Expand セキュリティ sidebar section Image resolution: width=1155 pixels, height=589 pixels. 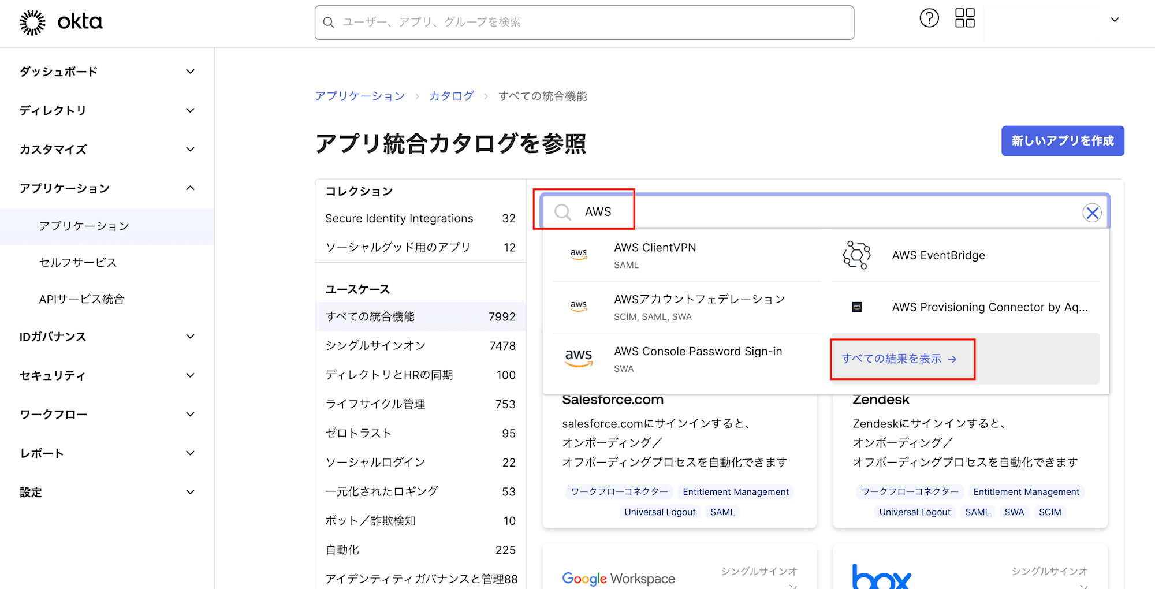(x=107, y=375)
